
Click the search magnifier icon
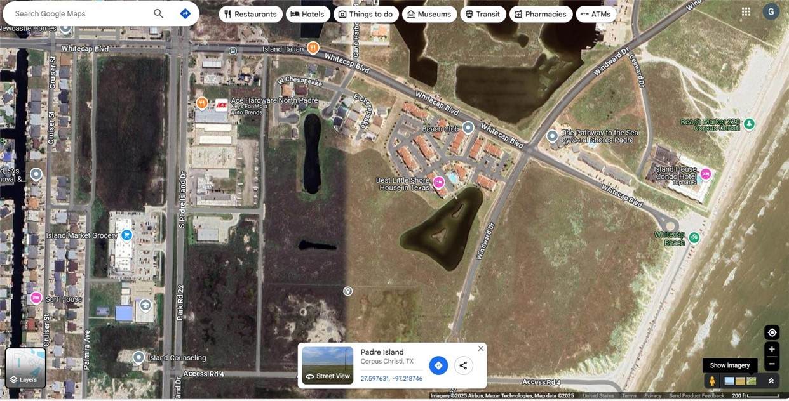tap(158, 14)
